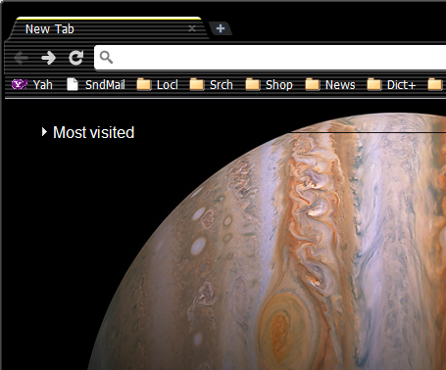Click the folder icon beside Srch
The width and height of the screenshot is (446, 370).
[197, 85]
